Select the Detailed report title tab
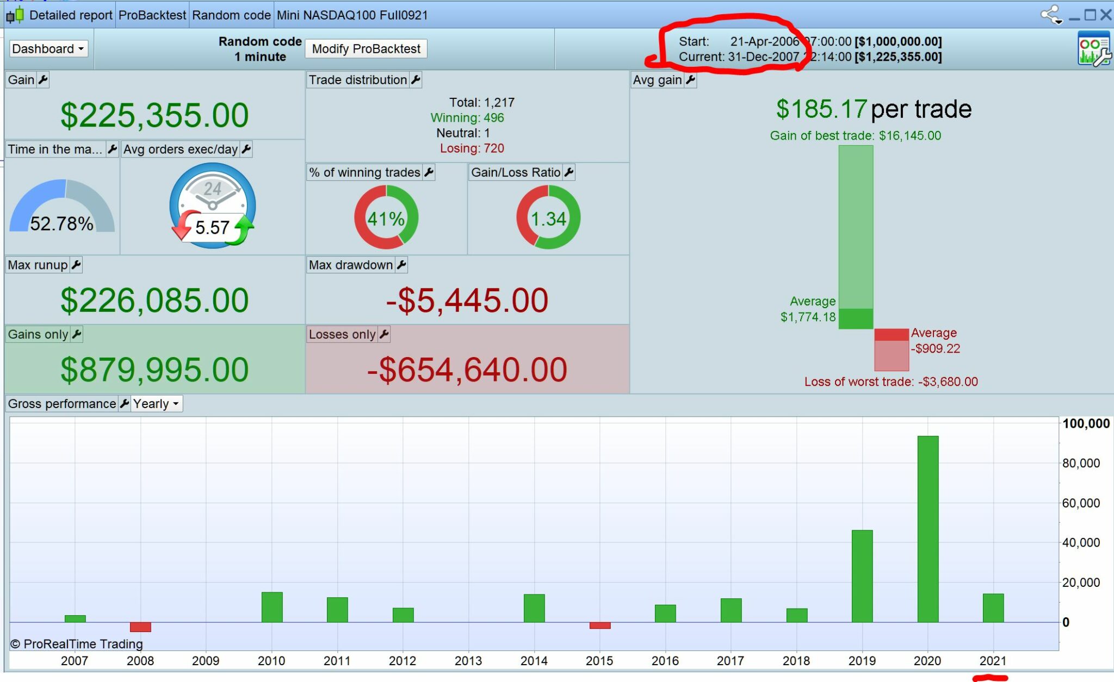The height and width of the screenshot is (682, 1114). (x=70, y=15)
